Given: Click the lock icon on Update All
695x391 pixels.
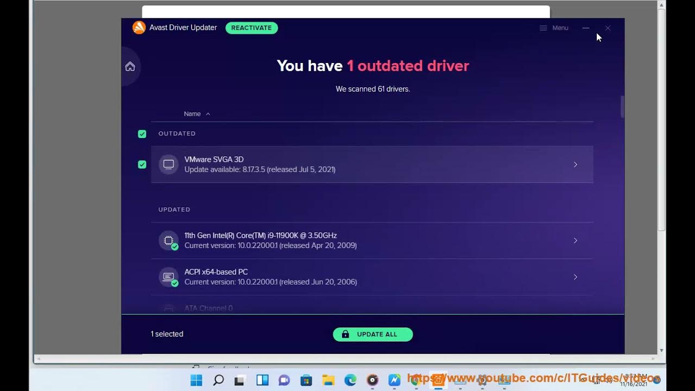Looking at the screenshot, I should click(345, 335).
